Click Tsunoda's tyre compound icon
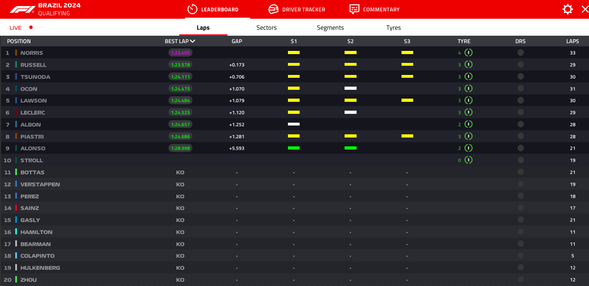The image size is (589, 286). [x=468, y=77]
